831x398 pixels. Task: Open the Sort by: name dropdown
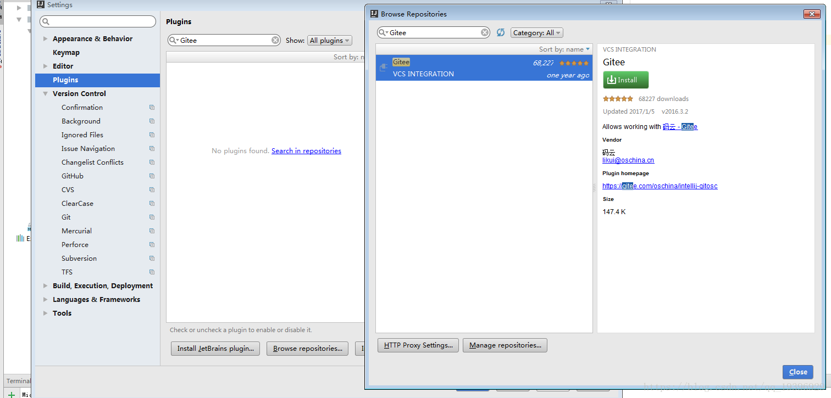click(x=564, y=49)
